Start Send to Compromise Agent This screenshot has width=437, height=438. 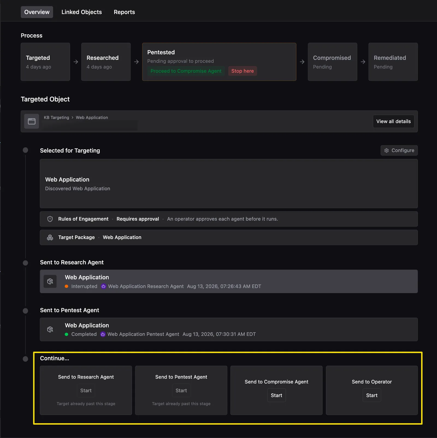pyautogui.click(x=276, y=395)
